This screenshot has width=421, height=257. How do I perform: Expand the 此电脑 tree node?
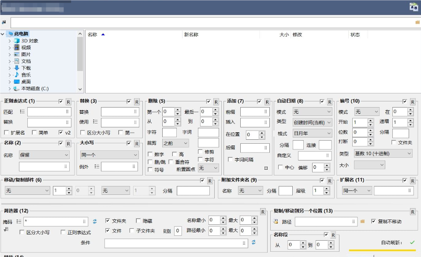point(3,34)
